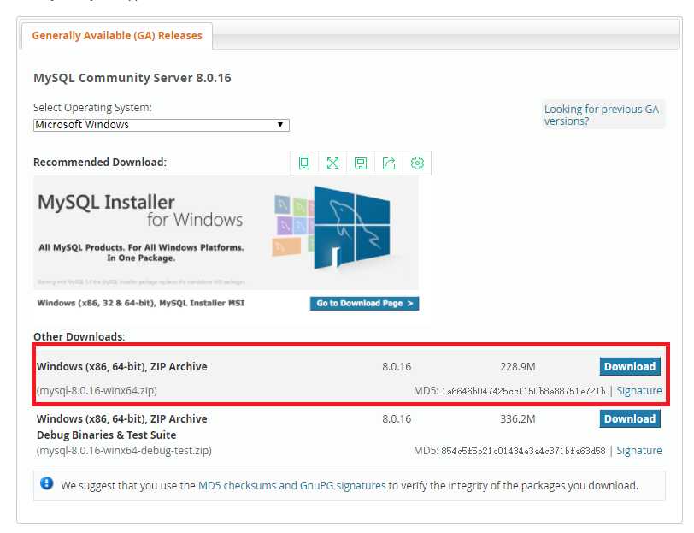Click the fullscreen expand arrows icon
This screenshot has width=694, height=533.
pyautogui.click(x=332, y=163)
